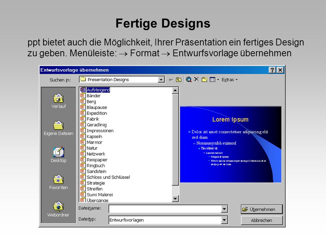The image size is (326, 244).
Task: Click the Streifen file icon
Action: pyautogui.click(x=83, y=188)
